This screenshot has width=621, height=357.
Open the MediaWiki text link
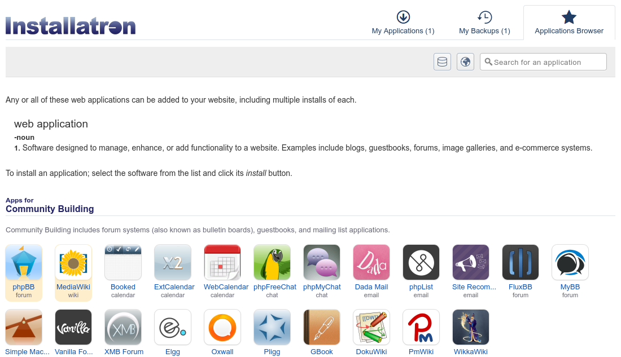[73, 287]
